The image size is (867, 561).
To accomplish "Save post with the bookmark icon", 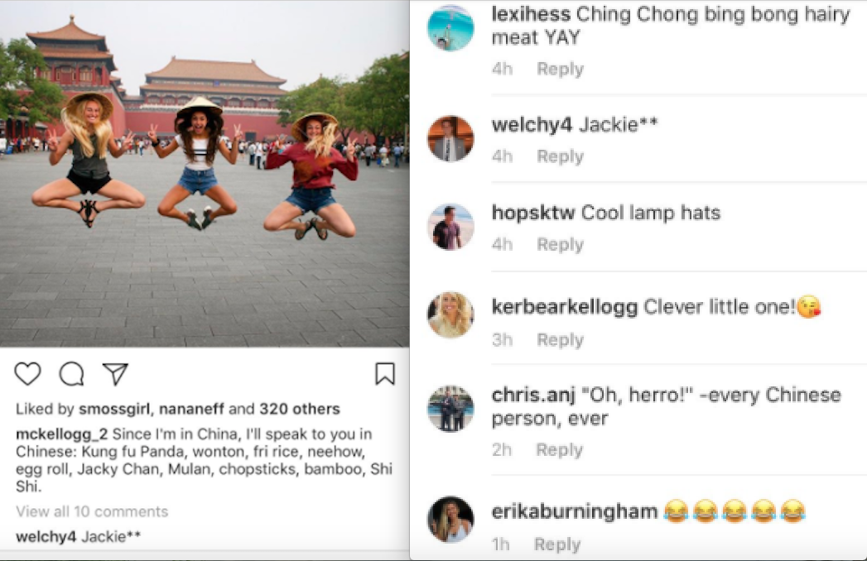I will tap(385, 374).
